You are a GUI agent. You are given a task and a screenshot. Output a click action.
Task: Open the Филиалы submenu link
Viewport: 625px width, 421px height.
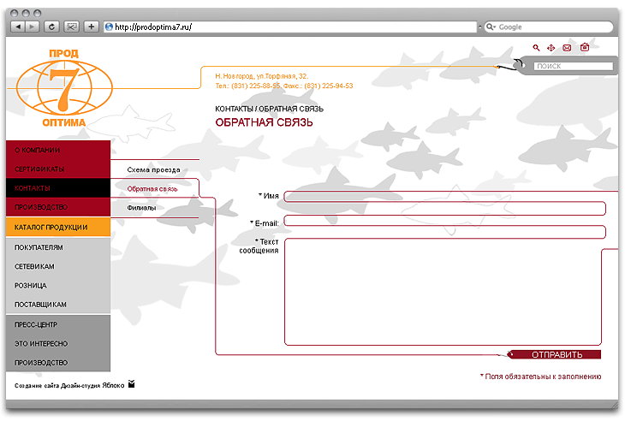[141, 208]
